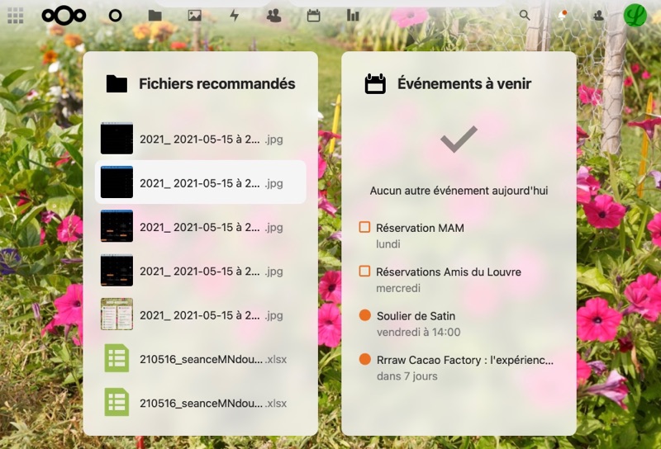Open the contacts menu near the avatar

[598, 15]
